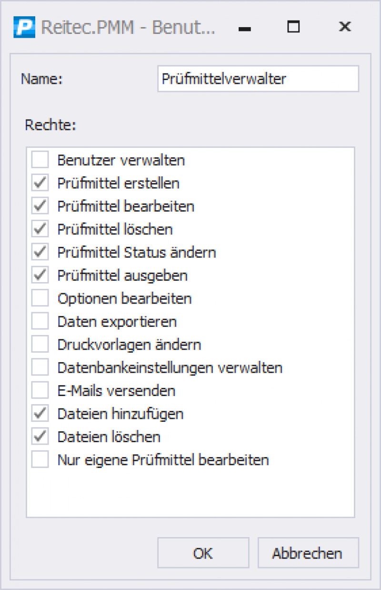Check the Daten exportieren box
381x590 pixels.
[40, 321]
